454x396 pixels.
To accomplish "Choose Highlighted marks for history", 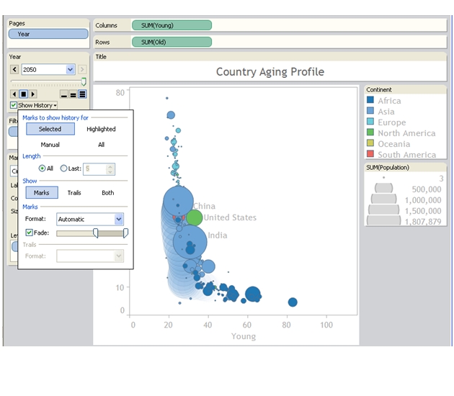I will pos(101,129).
